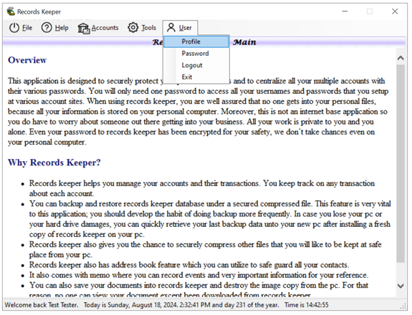Click the 'Welcome back Test Tester.' status text
This screenshot has width=412, height=315.
point(42,305)
